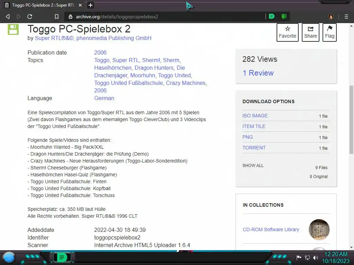Favorite this item with star button
The height and width of the screenshot is (265, 354).
coord(287,32)
